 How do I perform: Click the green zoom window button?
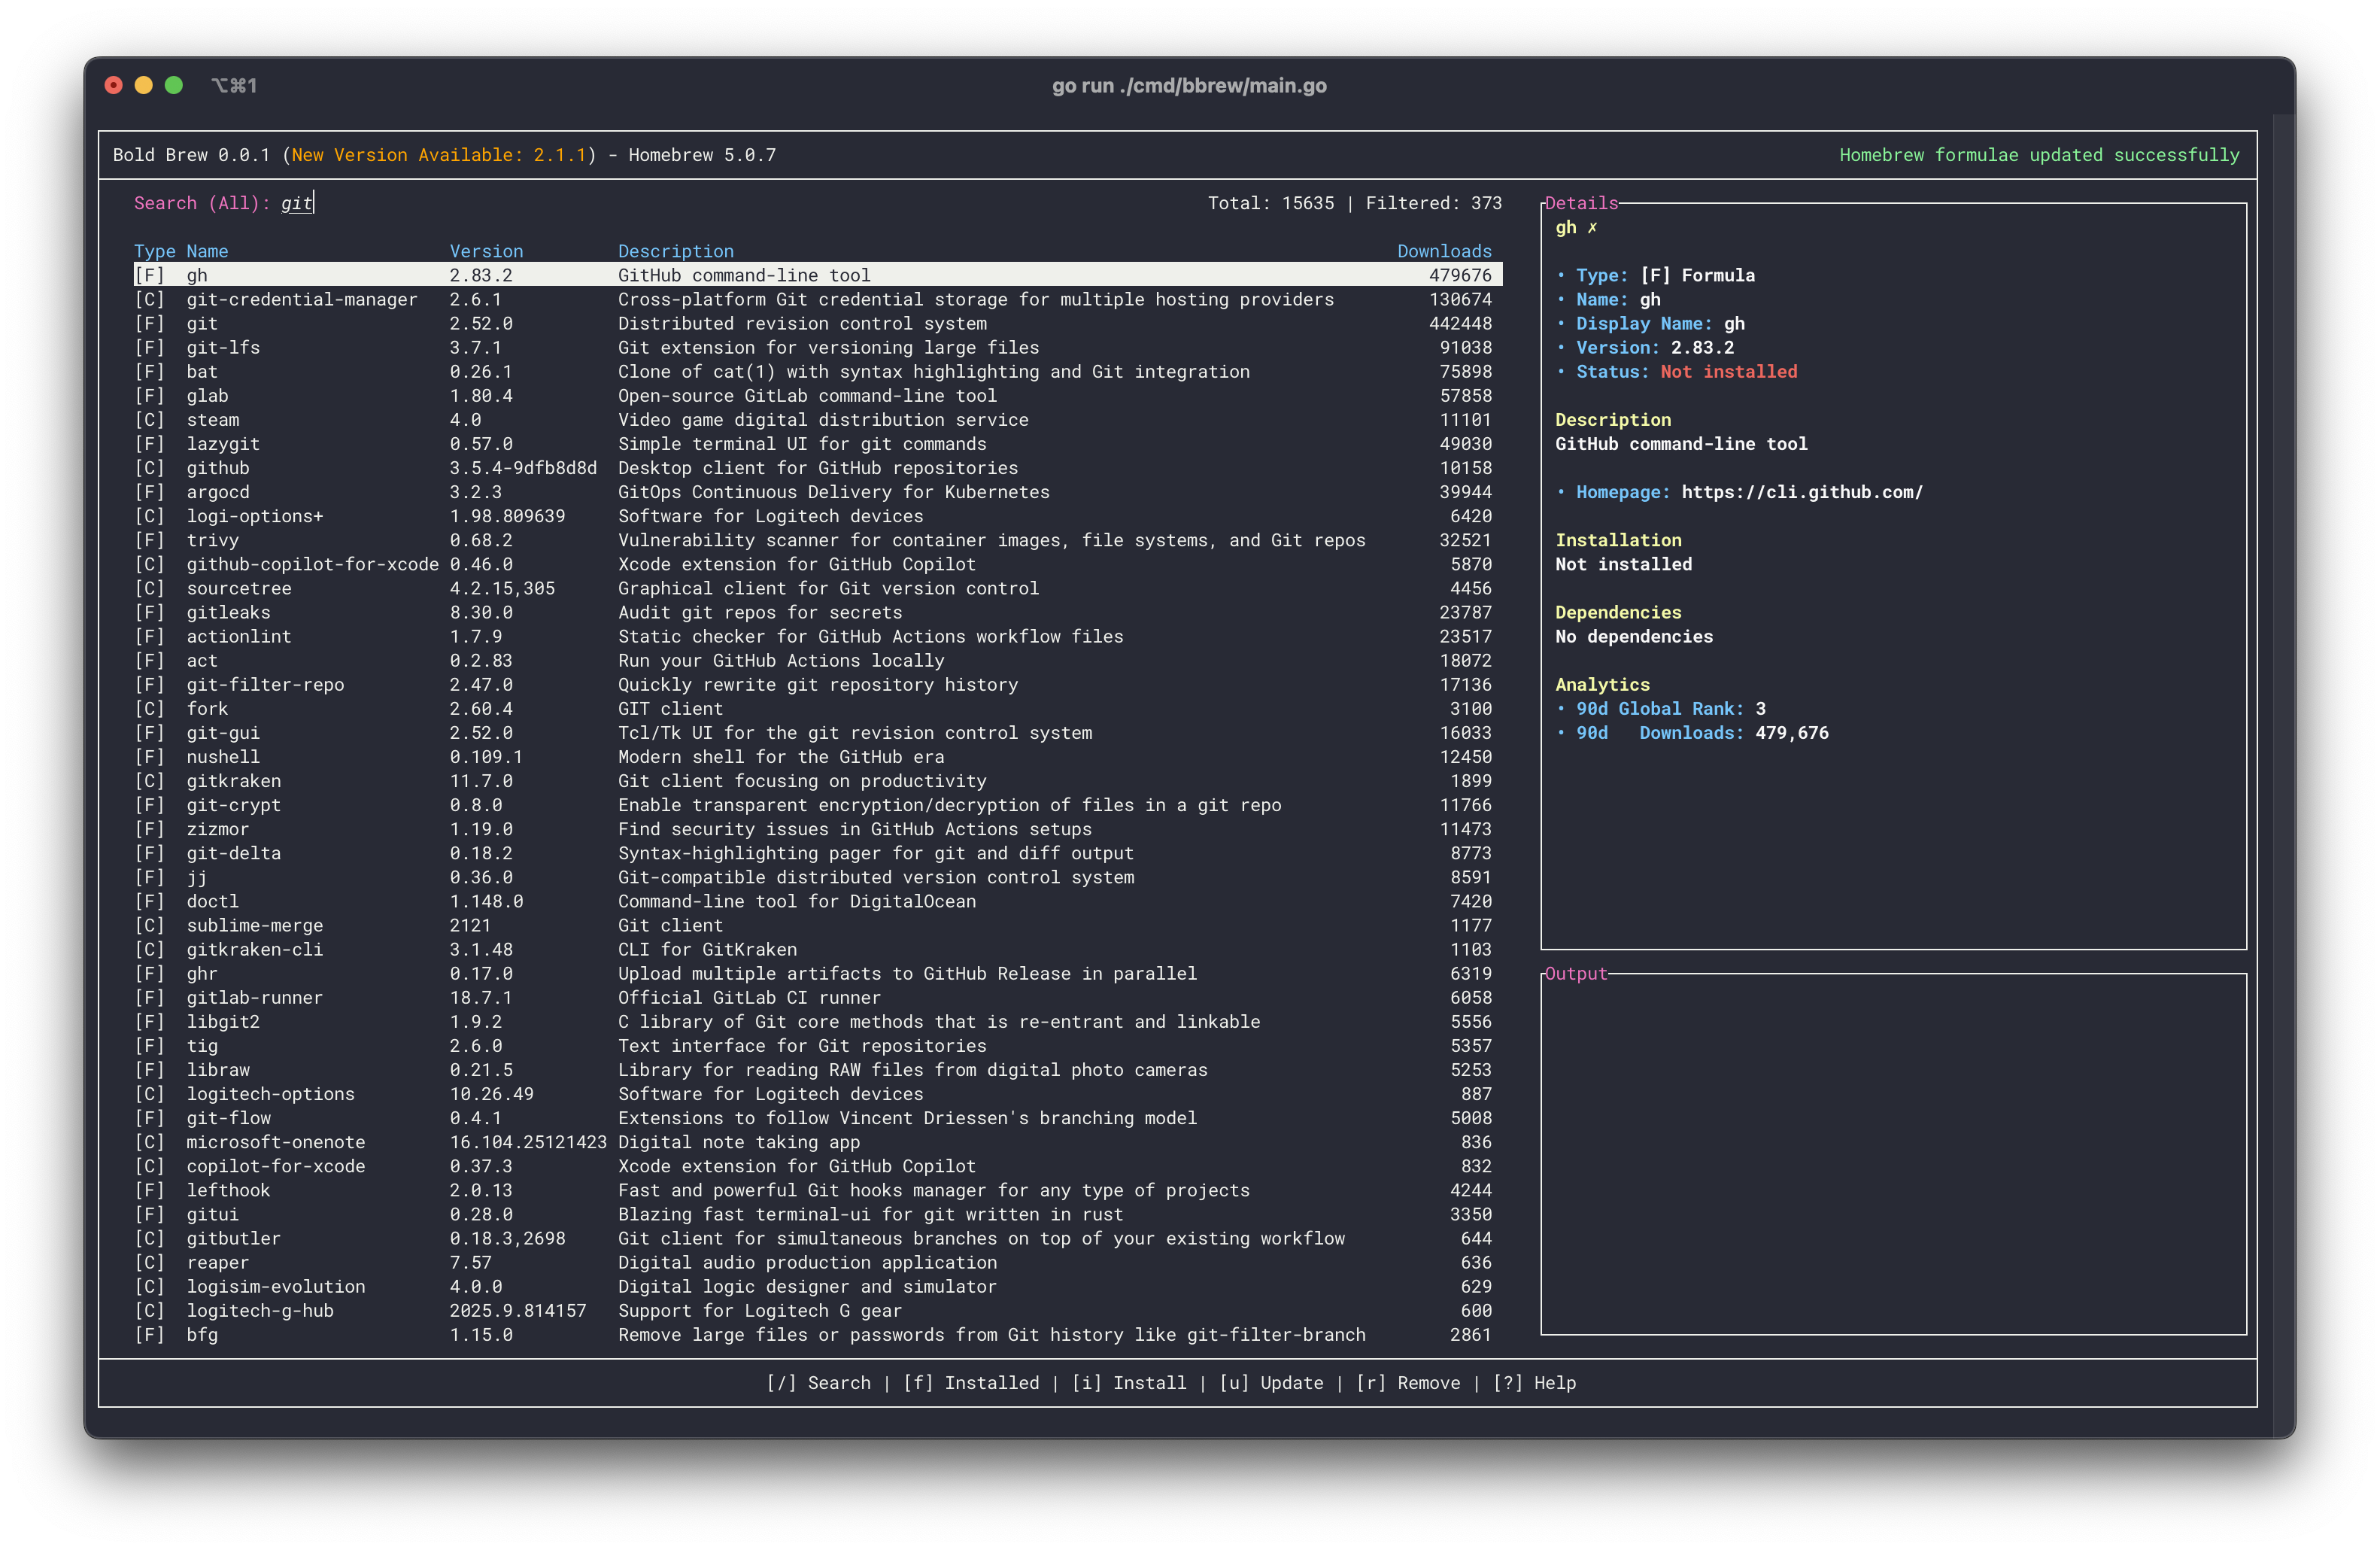(x=174, y=85)
